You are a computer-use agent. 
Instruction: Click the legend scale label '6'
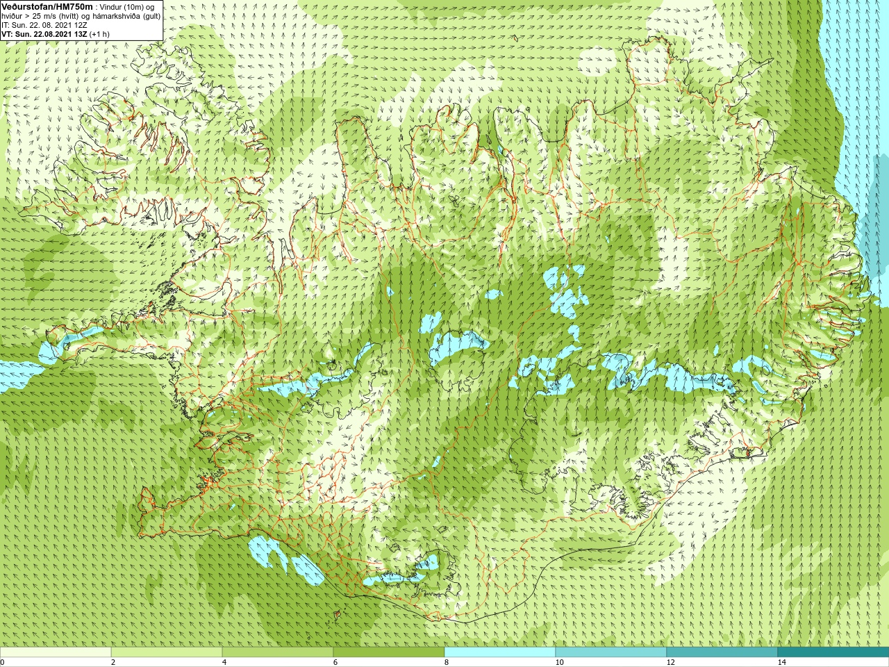click(335, 662)
